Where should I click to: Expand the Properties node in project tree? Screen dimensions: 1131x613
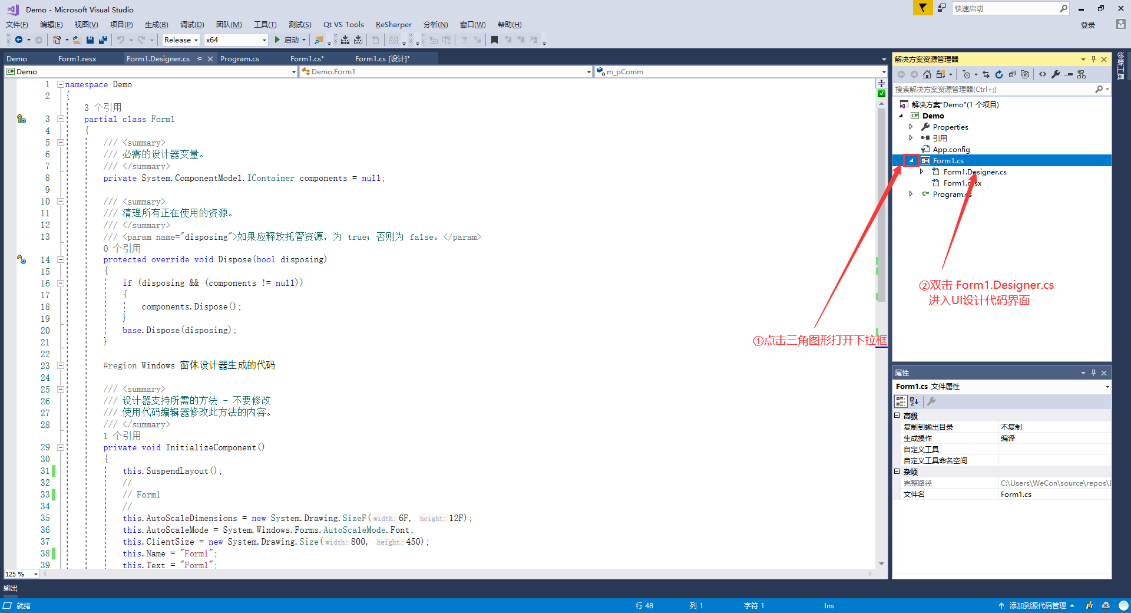(x=911, y=127)
